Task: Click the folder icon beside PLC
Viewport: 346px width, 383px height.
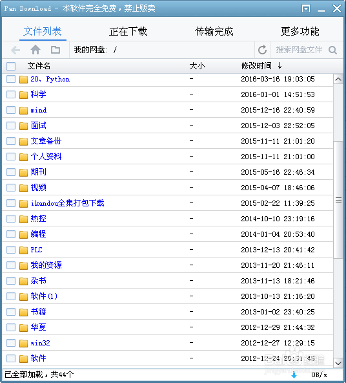Action: tap(23, 250)
